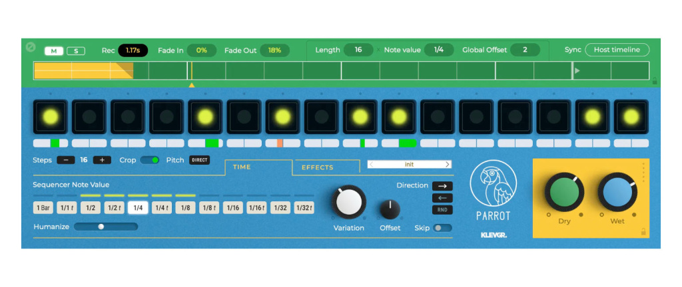Open the Sync Host timeline dropdown

[x=617, y=50]
